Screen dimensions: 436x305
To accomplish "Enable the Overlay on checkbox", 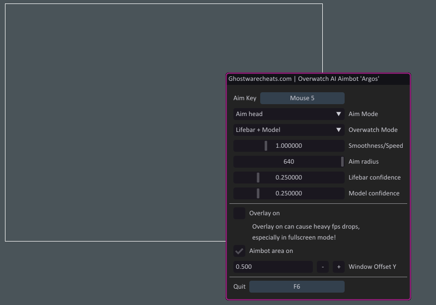I will point(239,213).
